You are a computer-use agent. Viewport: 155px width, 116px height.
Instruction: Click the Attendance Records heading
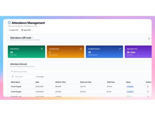tap(19, 64)
